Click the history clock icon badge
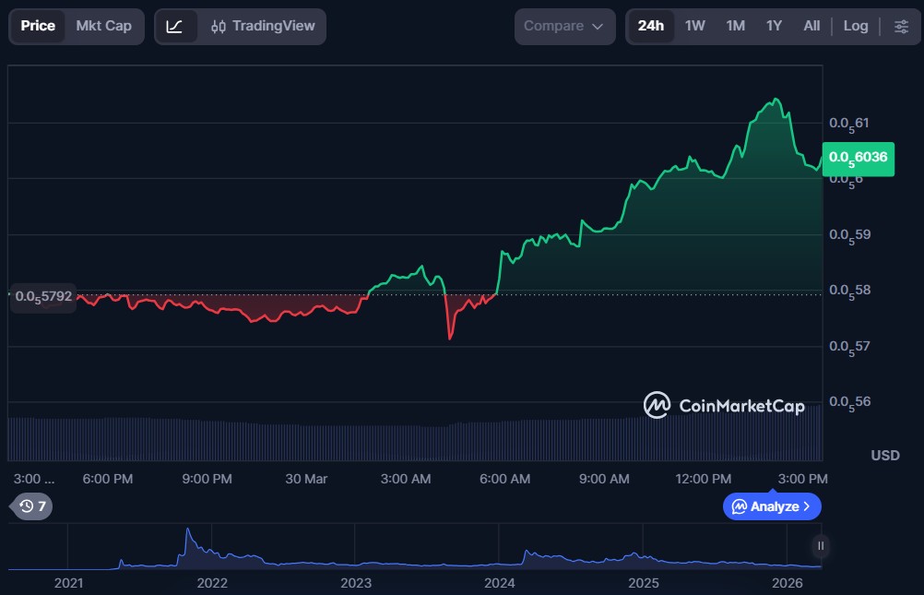 pos(32,506)
